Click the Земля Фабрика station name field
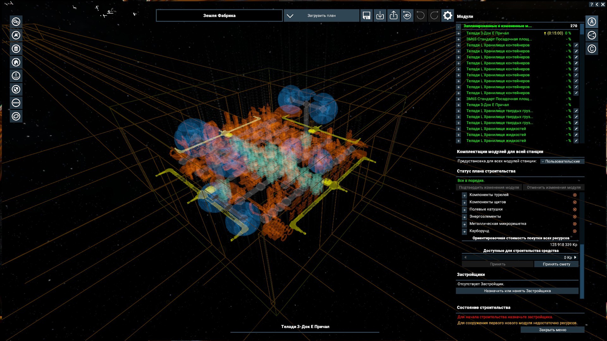Screen dimensions: 607x341 [x=219, y=15]
